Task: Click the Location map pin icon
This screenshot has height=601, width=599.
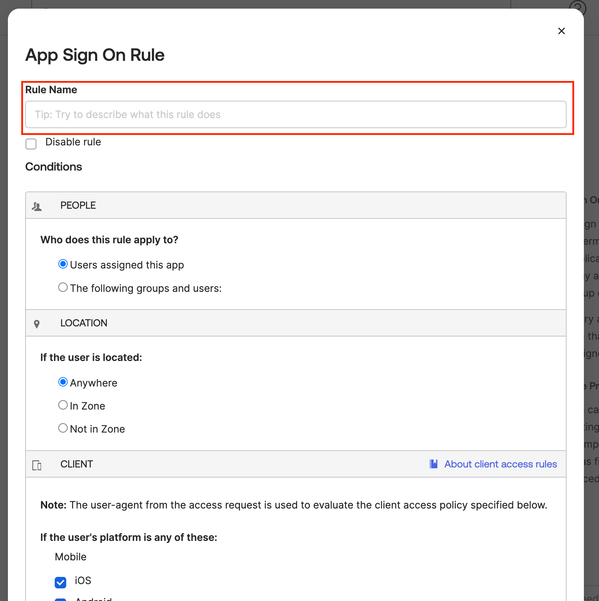Action: [37, 324]
